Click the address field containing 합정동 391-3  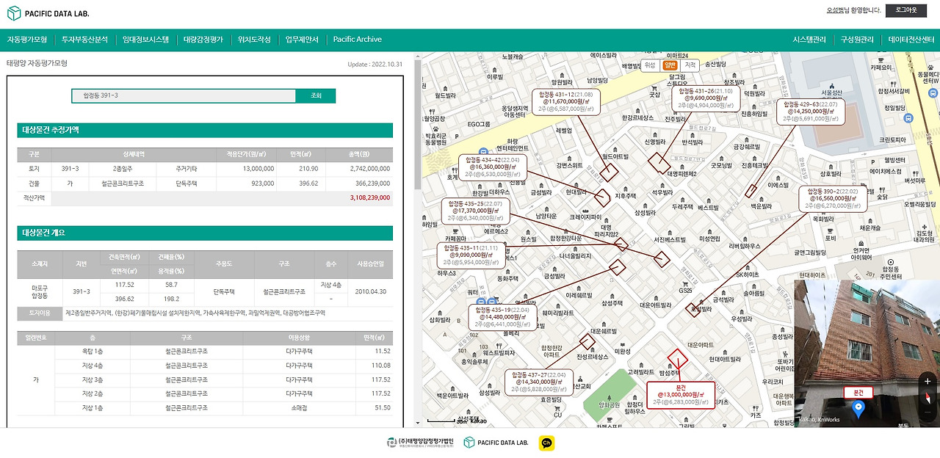pos(184,95)
